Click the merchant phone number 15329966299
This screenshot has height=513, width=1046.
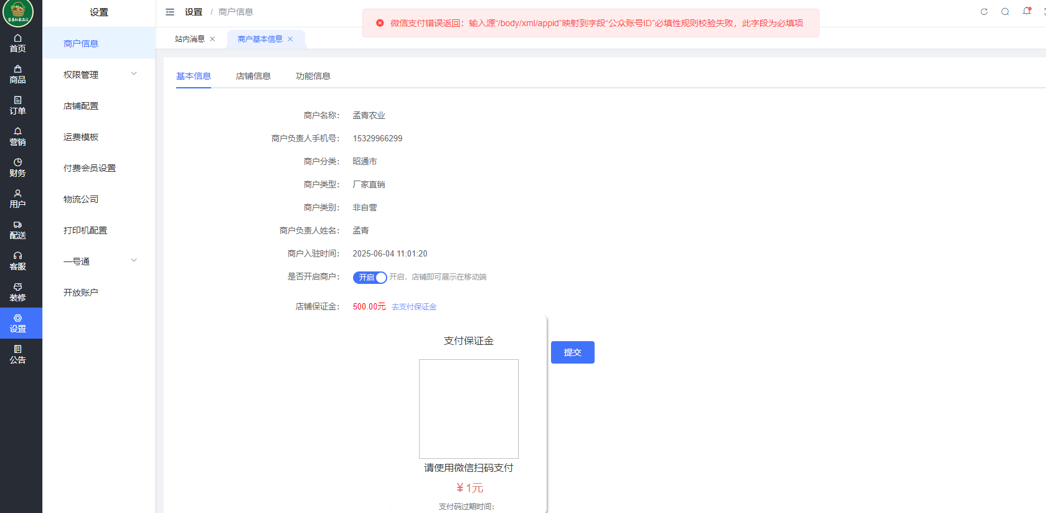point(378,138)
